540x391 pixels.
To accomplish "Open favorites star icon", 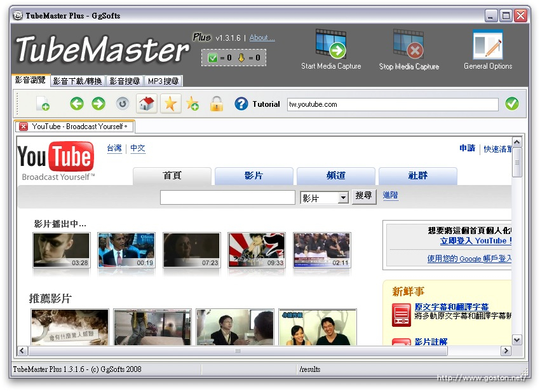I will pos(170,104).
